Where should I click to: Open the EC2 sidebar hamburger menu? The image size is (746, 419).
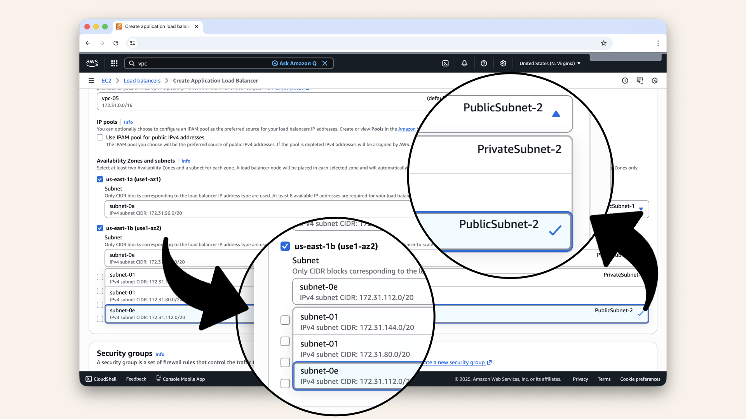pos(91,81)
